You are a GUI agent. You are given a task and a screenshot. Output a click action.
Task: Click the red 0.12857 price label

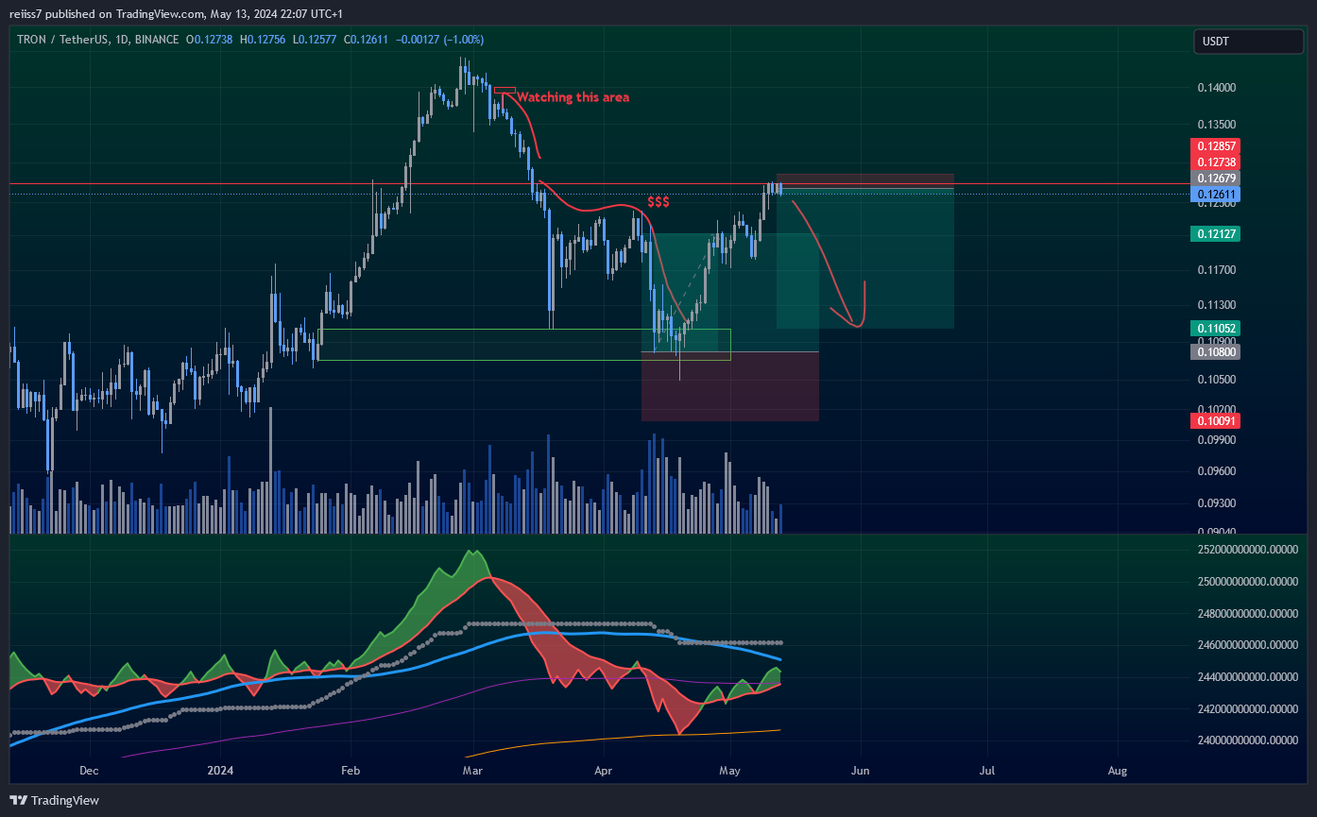click(1217, 146)
